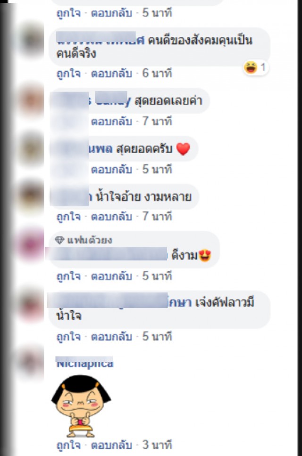Click the diamond top fan badge icon
Viewport: 302px width, 456px height.
pyautogui.click(x=59, y=240)
